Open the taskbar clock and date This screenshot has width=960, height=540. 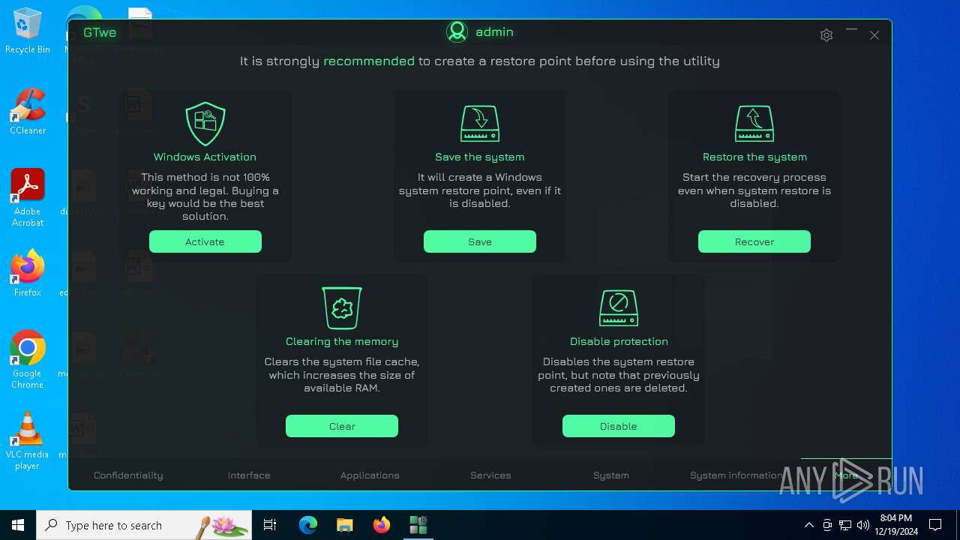tap(896, 525)
